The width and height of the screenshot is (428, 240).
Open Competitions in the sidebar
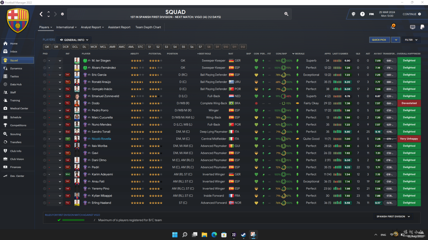18,125
